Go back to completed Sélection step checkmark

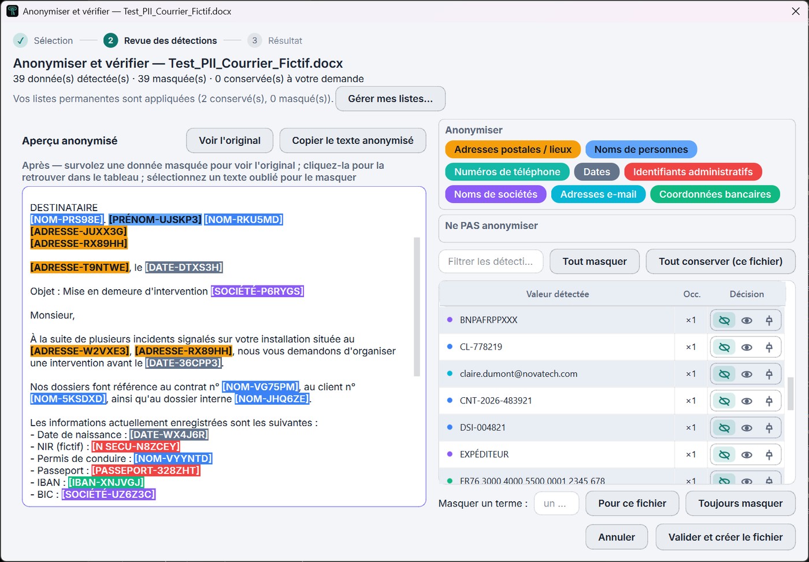pos(20,40)
